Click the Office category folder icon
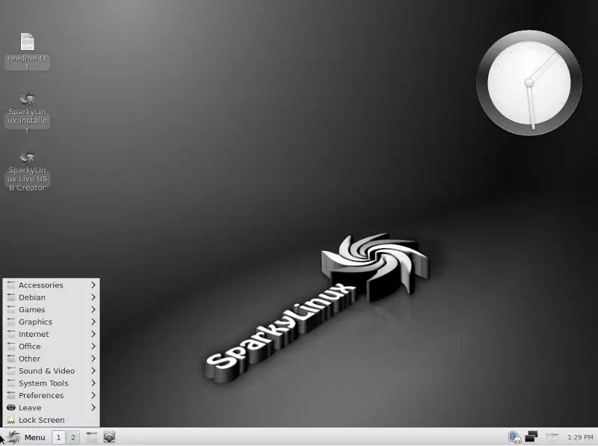598x446 pixels. pyautogui.click(x=11, y=346)
